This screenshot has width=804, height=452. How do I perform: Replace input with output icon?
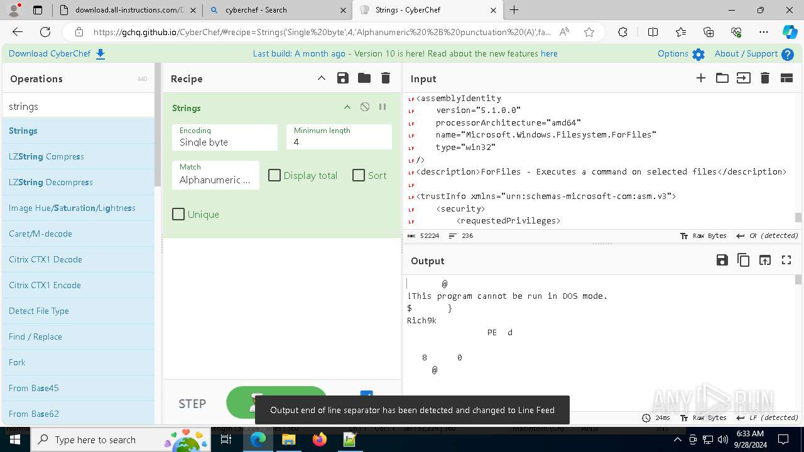point(765,260)
